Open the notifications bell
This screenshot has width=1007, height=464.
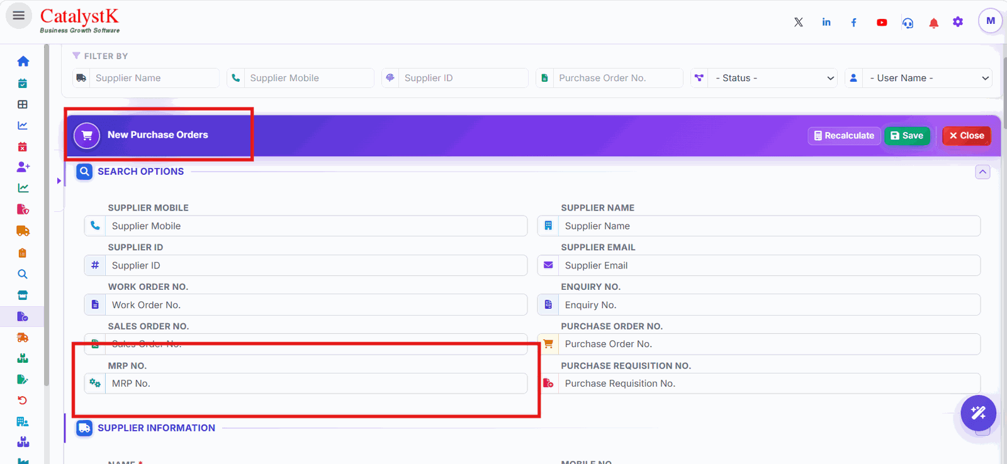pyautogui.click(x=933, y=23)
